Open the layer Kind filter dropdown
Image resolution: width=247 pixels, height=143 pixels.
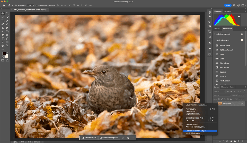point(219,92)
